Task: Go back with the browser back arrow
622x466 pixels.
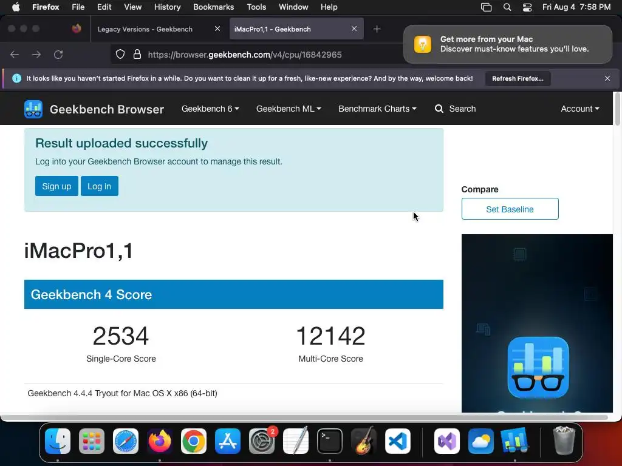Action: pyautogui.click(x=15, y=54)
